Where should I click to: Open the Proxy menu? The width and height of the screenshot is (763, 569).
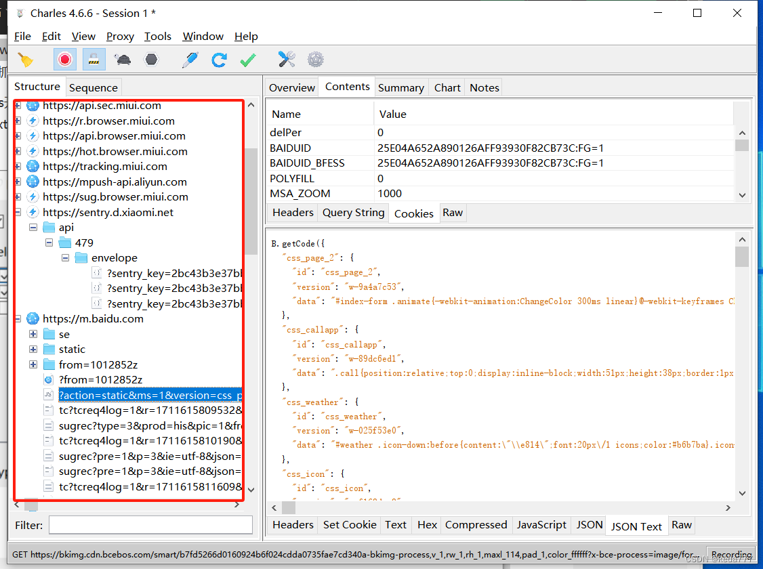(120, 37)
